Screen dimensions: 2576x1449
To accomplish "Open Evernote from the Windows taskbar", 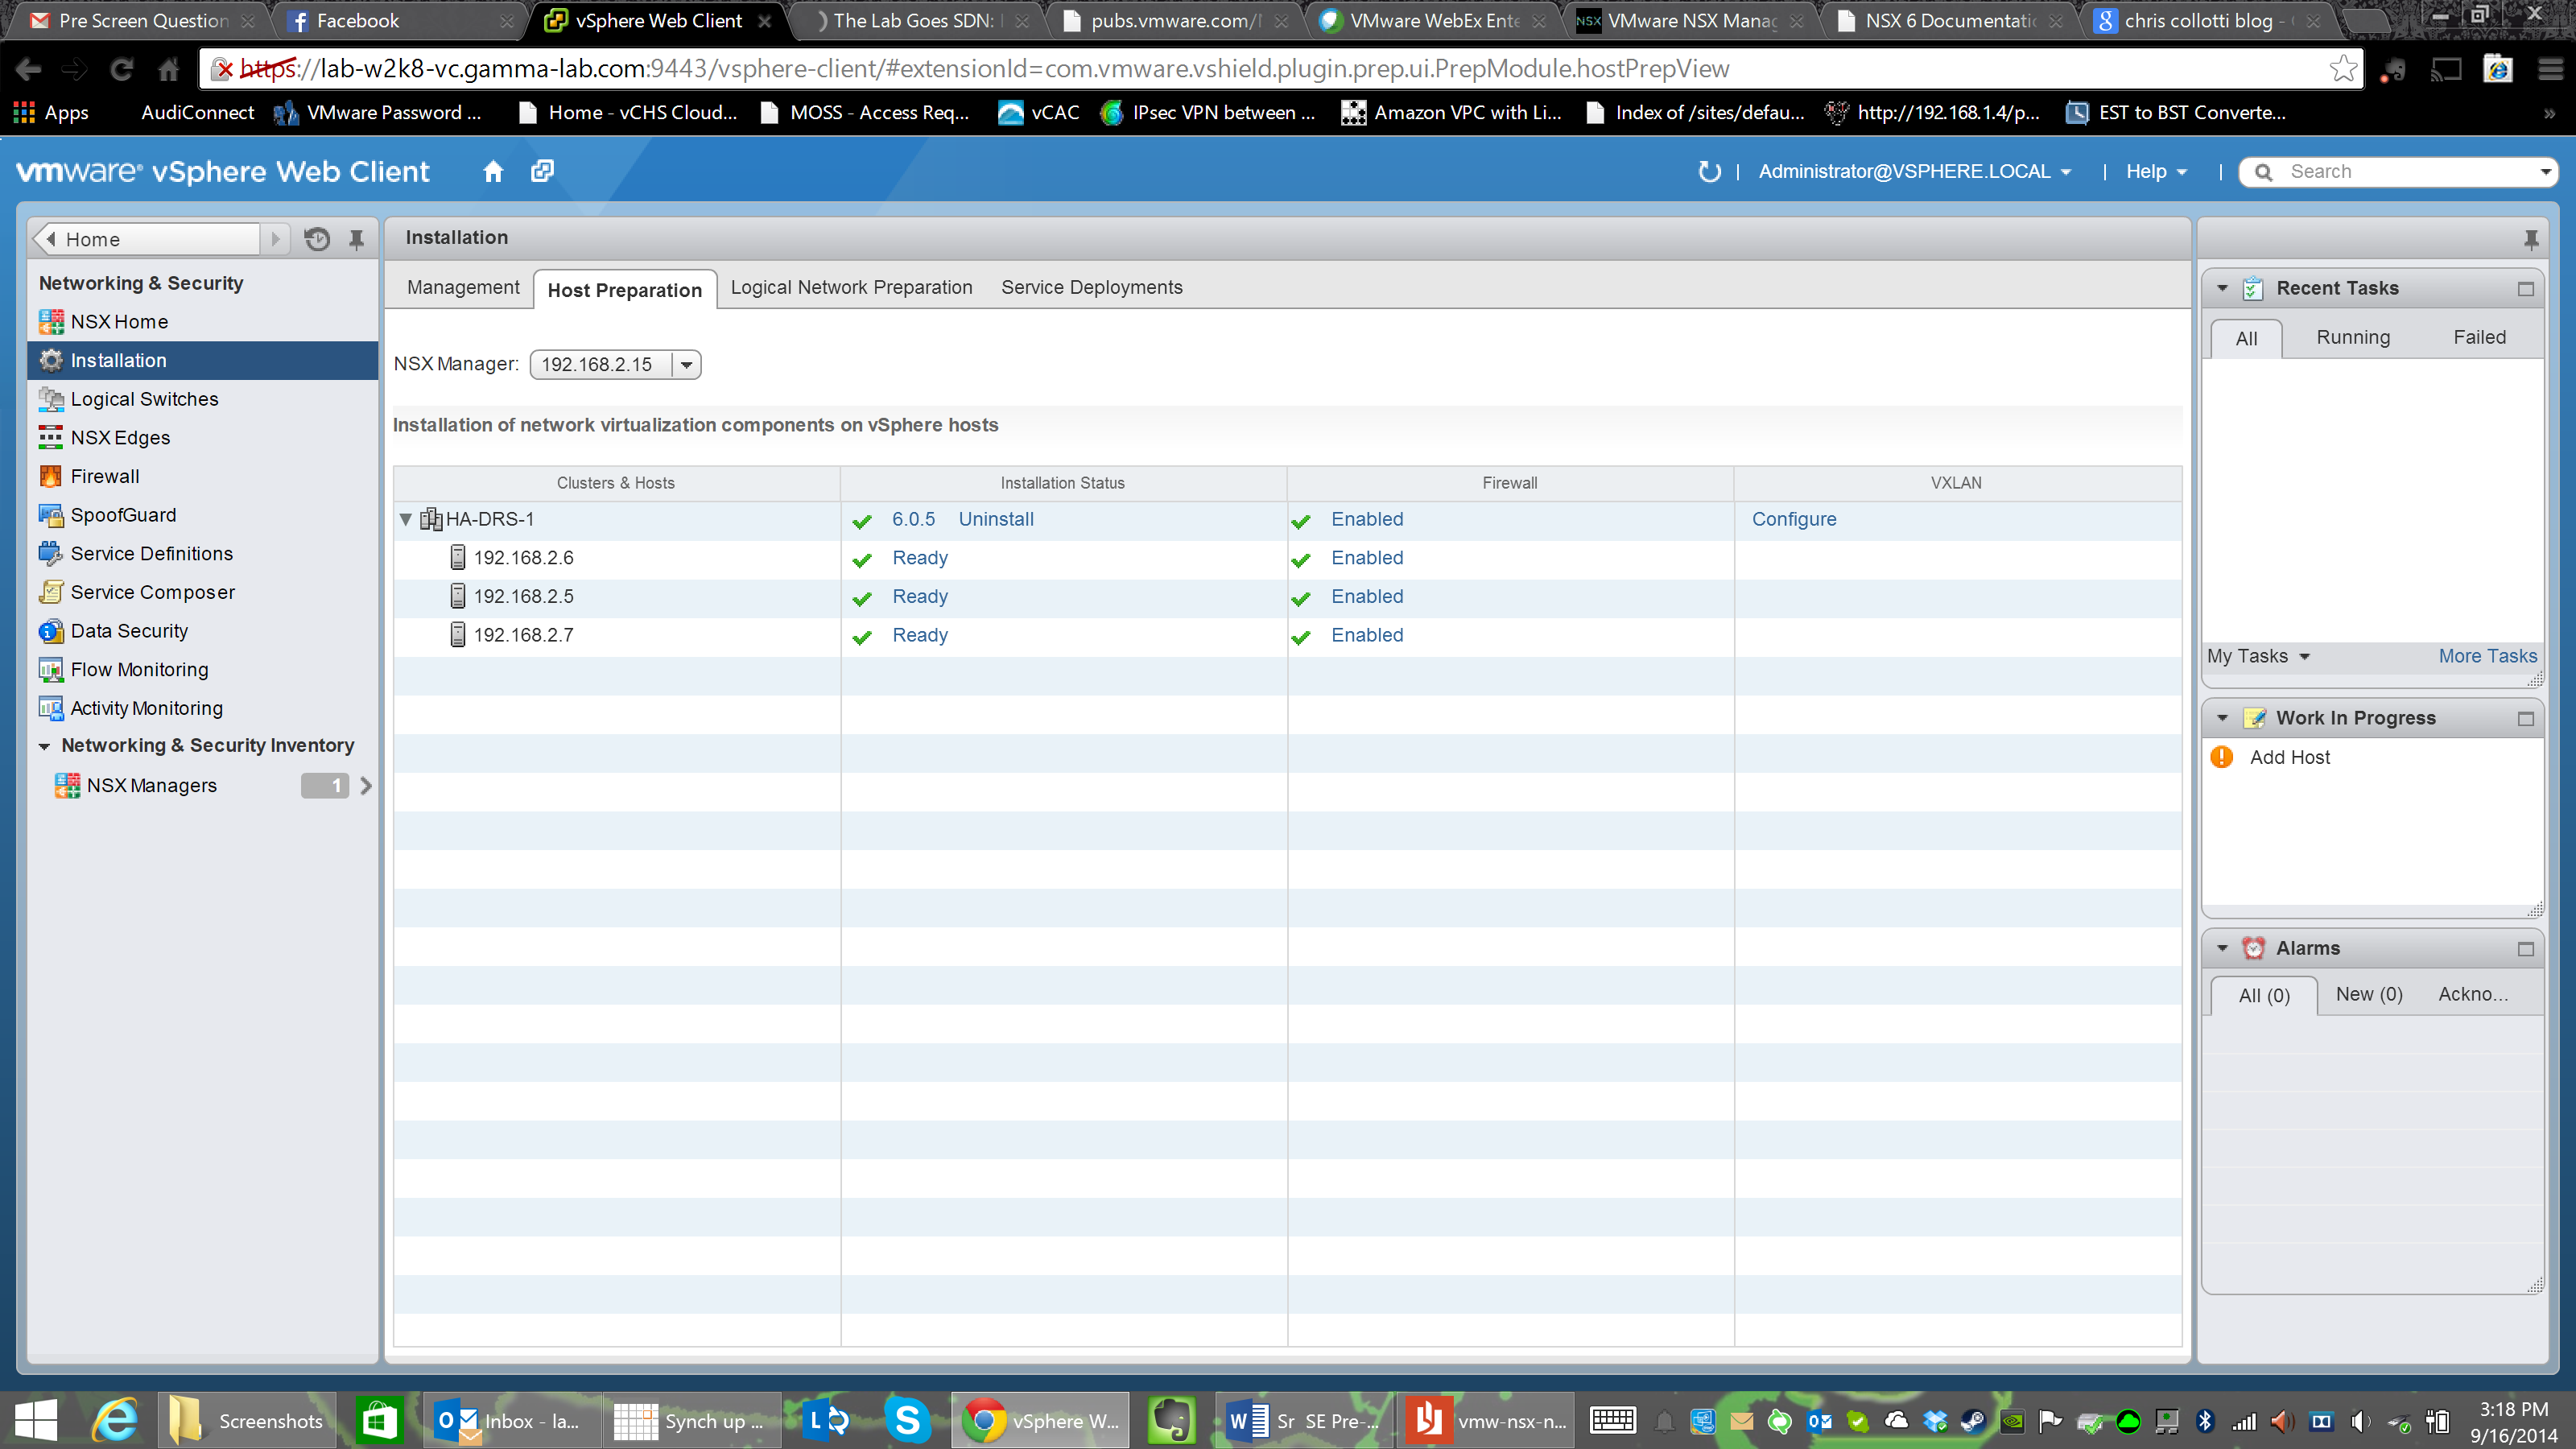I will point(1171,1420).
